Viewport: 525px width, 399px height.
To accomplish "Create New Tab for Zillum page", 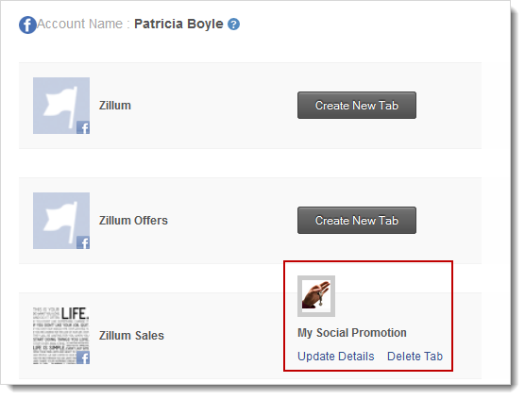I will pos(357,106).
